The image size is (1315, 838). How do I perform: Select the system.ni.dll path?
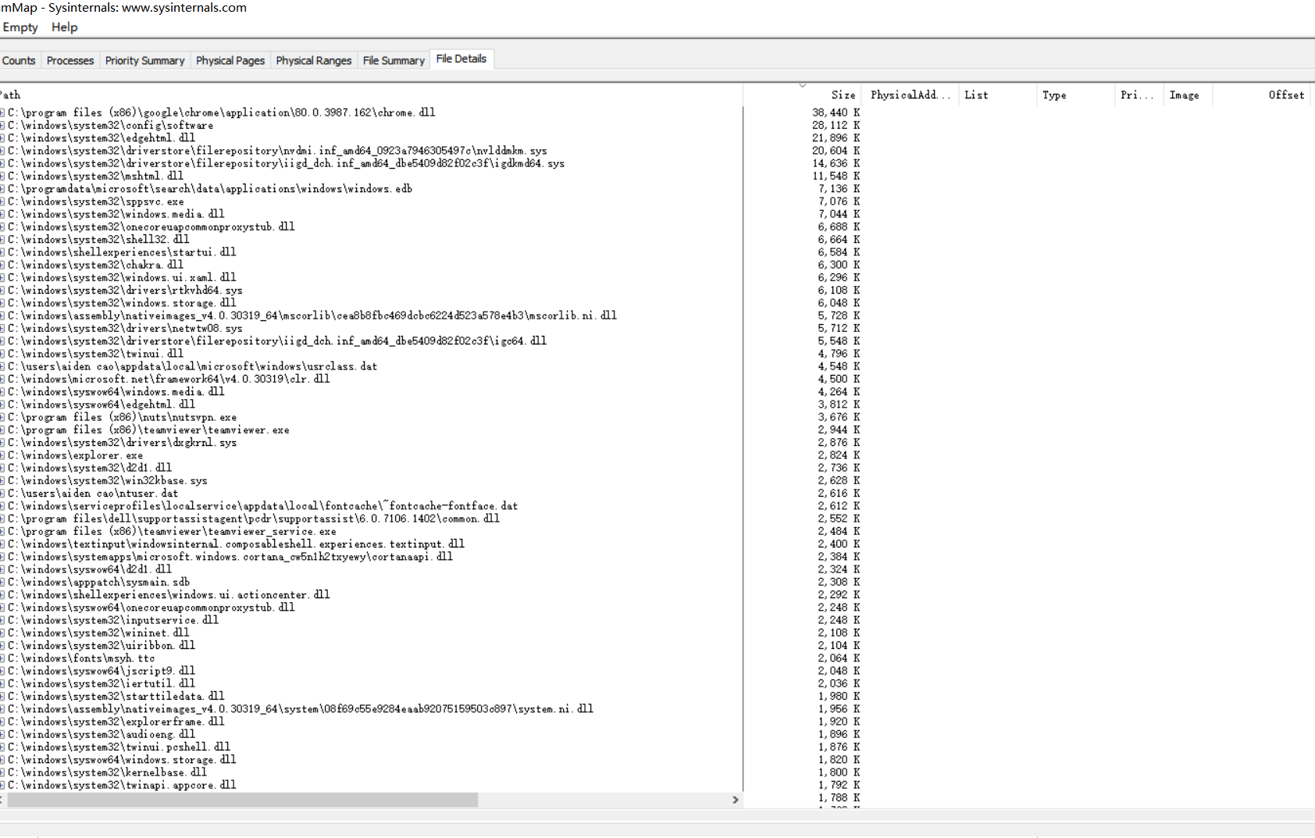pos(301,709)
